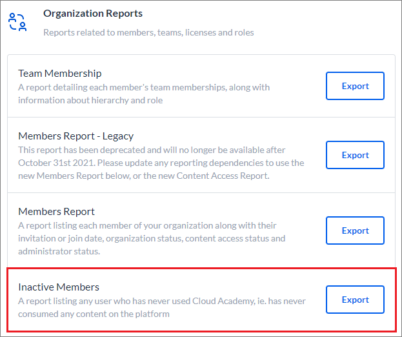Viewport: 402px width, 337px height.
Task: Export the Members Report - Legacy
Action: [355, 155]
